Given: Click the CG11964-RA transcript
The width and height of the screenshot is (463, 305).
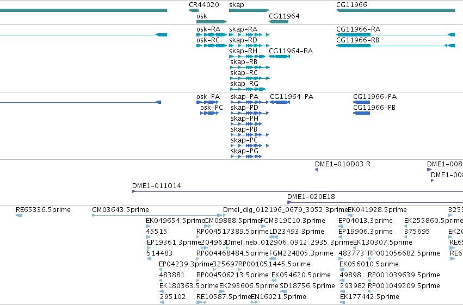Looking at the screenshot, I should pyautogui.click(x=279, y=57).
